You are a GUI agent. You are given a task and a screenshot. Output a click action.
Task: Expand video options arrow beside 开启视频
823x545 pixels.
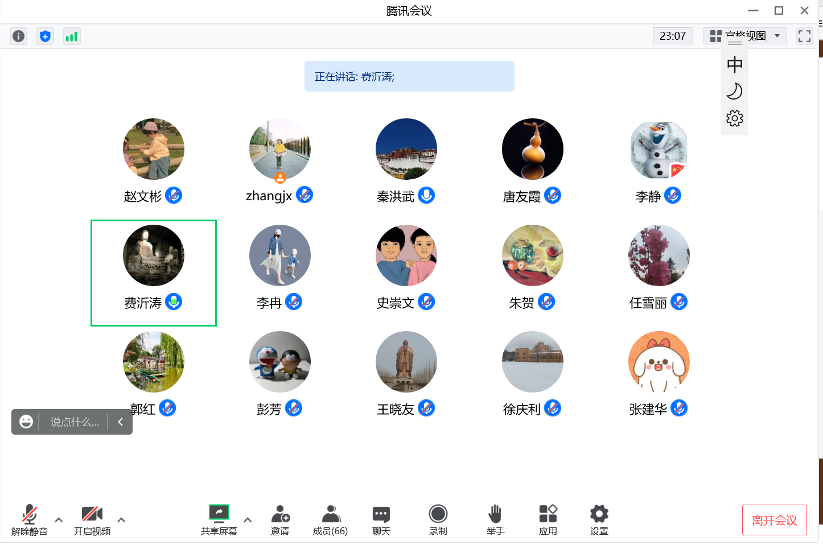121,519
